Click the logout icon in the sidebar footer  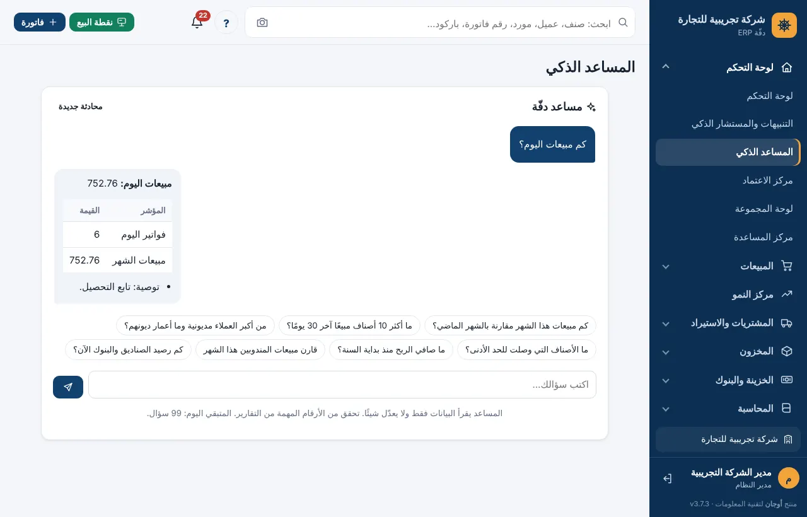click(x=667, y=479)
